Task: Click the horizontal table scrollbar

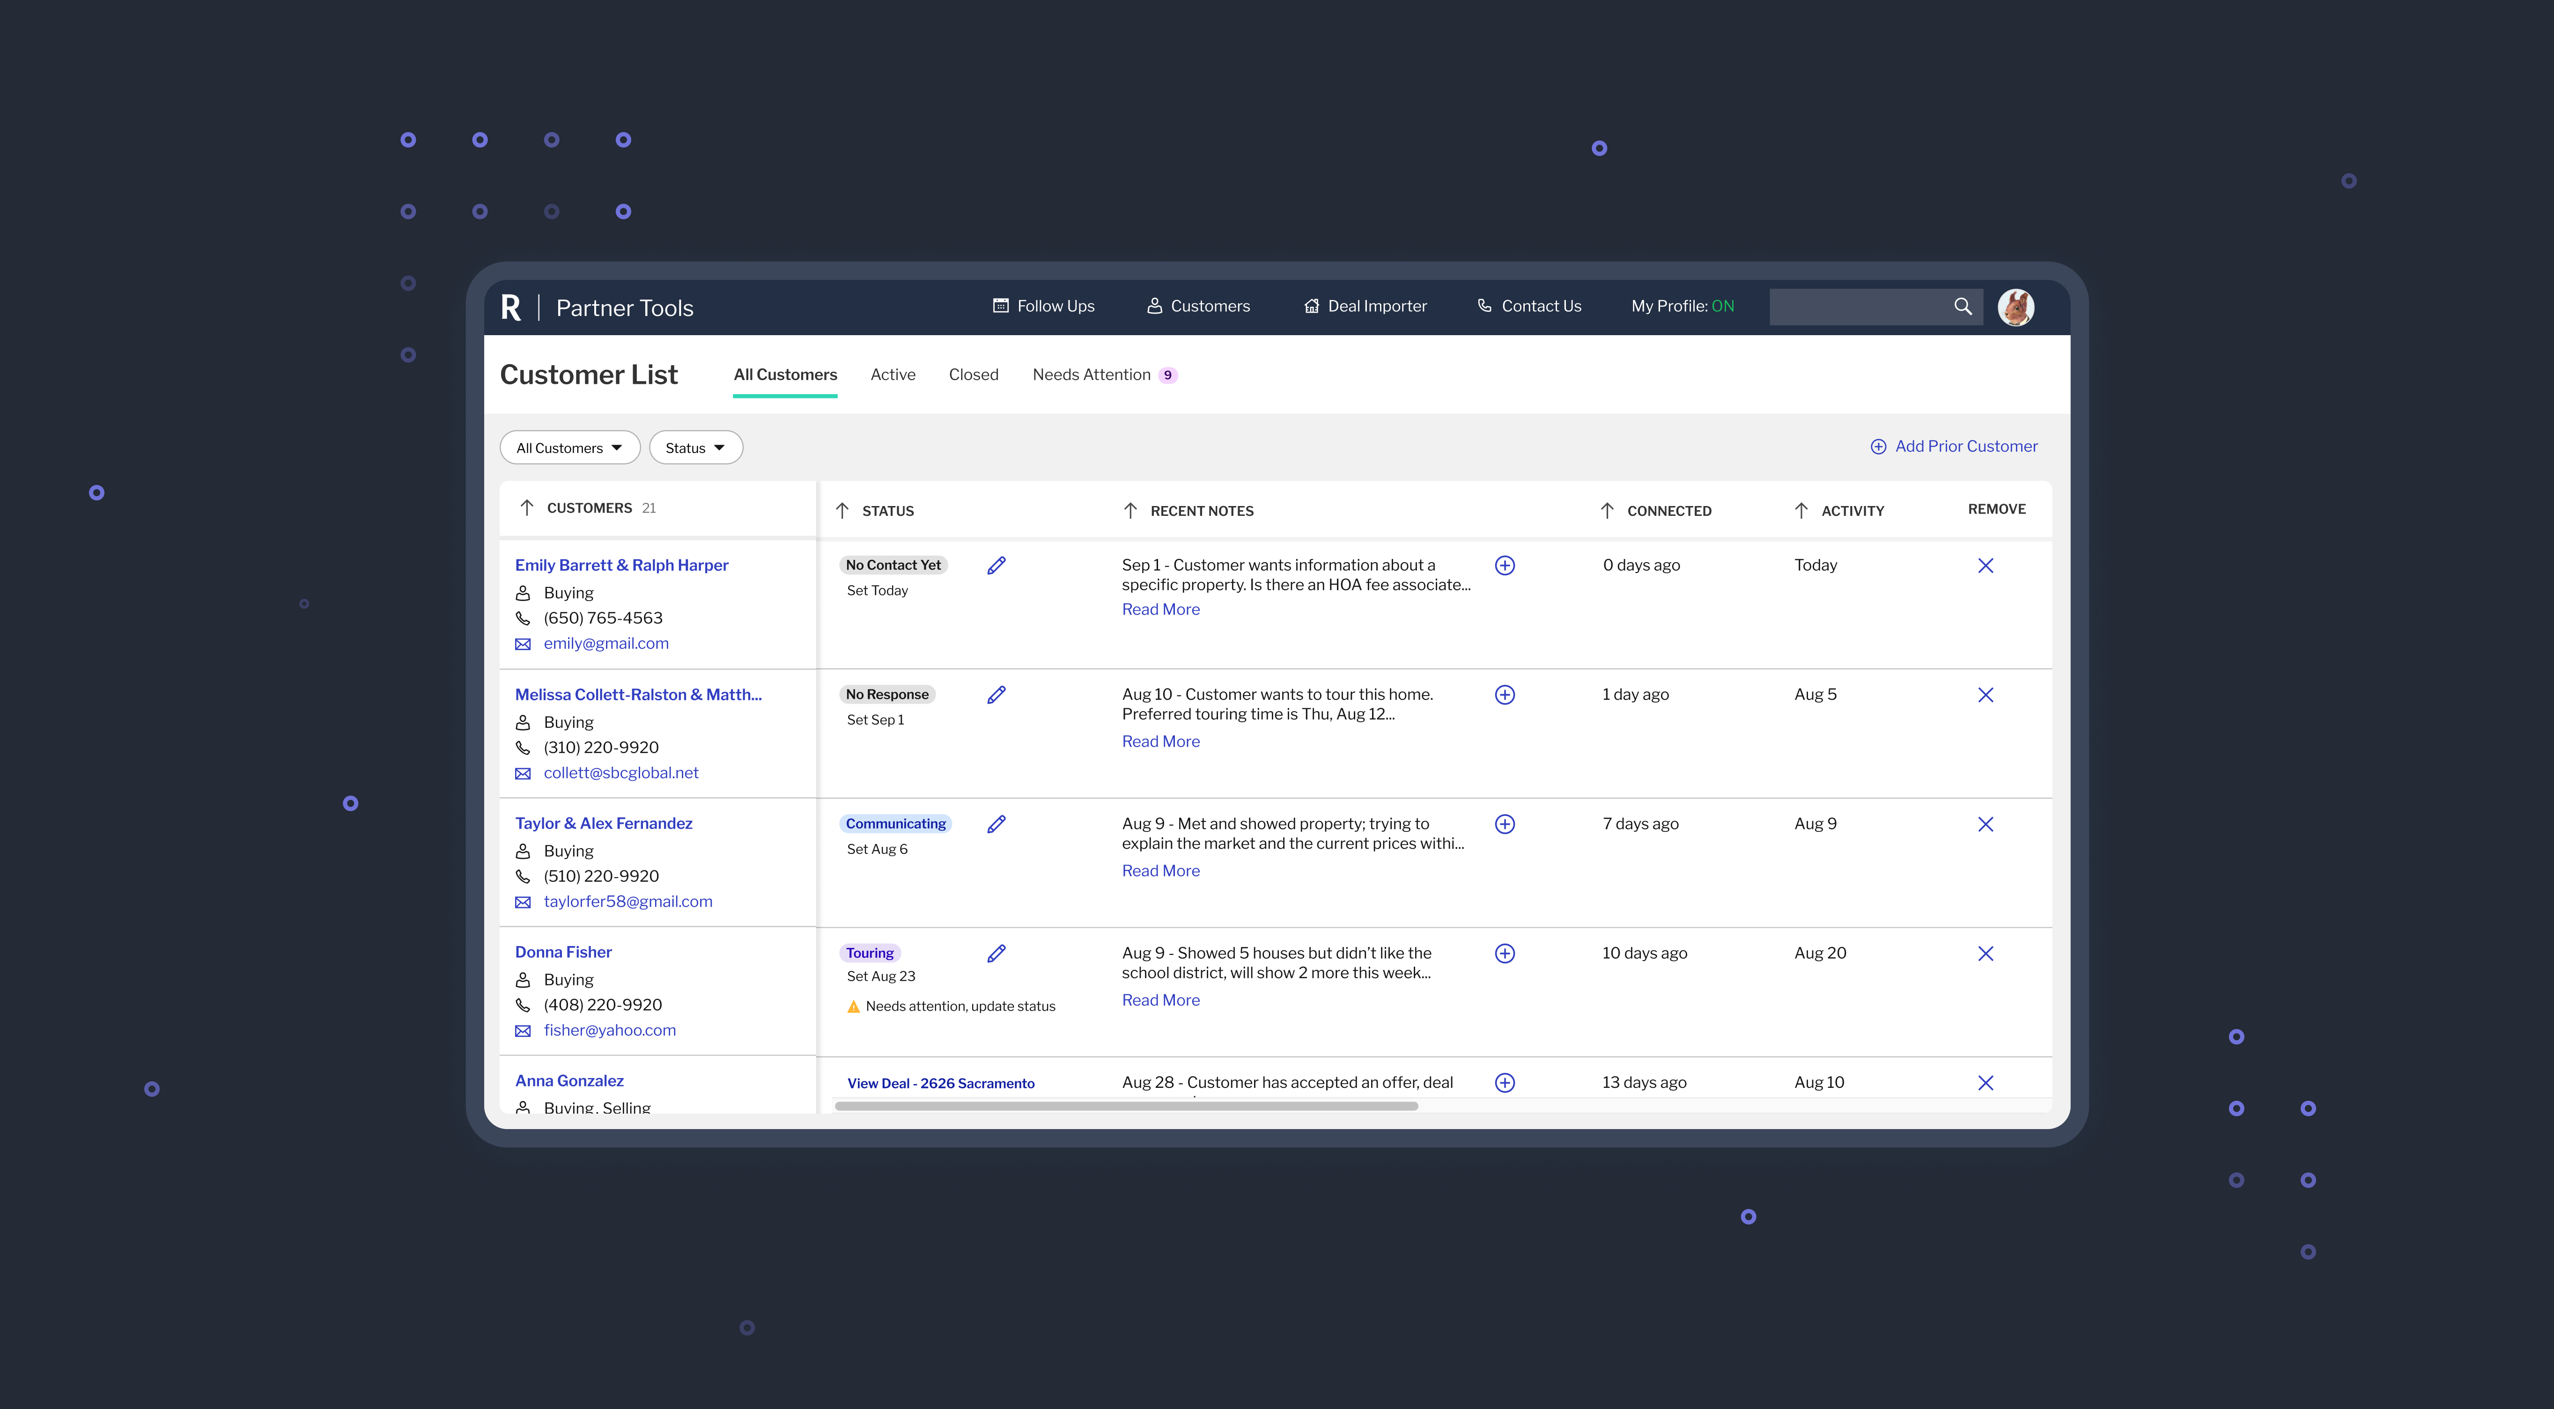Action: [1126, 1106]
